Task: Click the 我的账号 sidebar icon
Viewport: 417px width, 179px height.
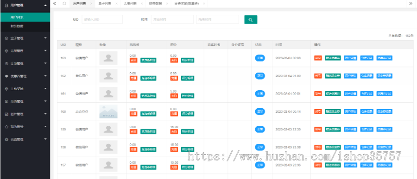Action: pyautogui.click(x=6, y=127)
